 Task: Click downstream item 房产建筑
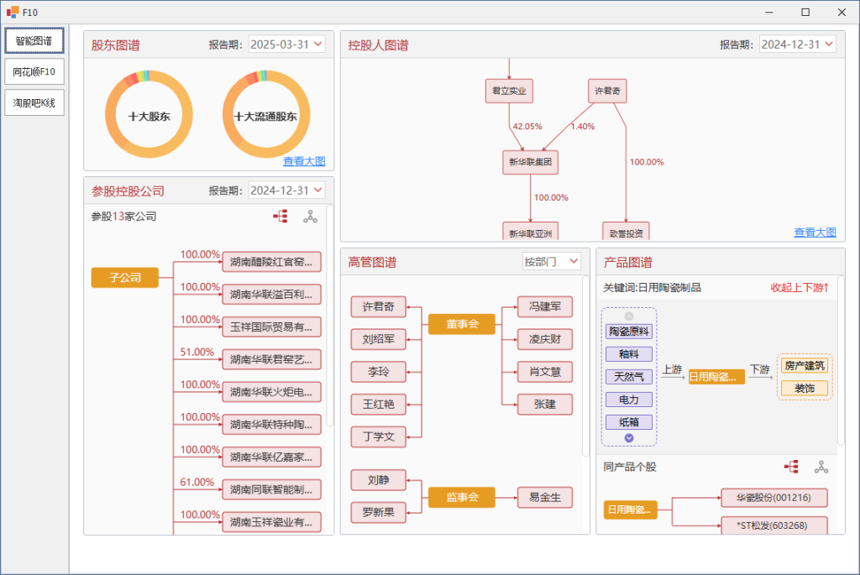tap(805, 366)
